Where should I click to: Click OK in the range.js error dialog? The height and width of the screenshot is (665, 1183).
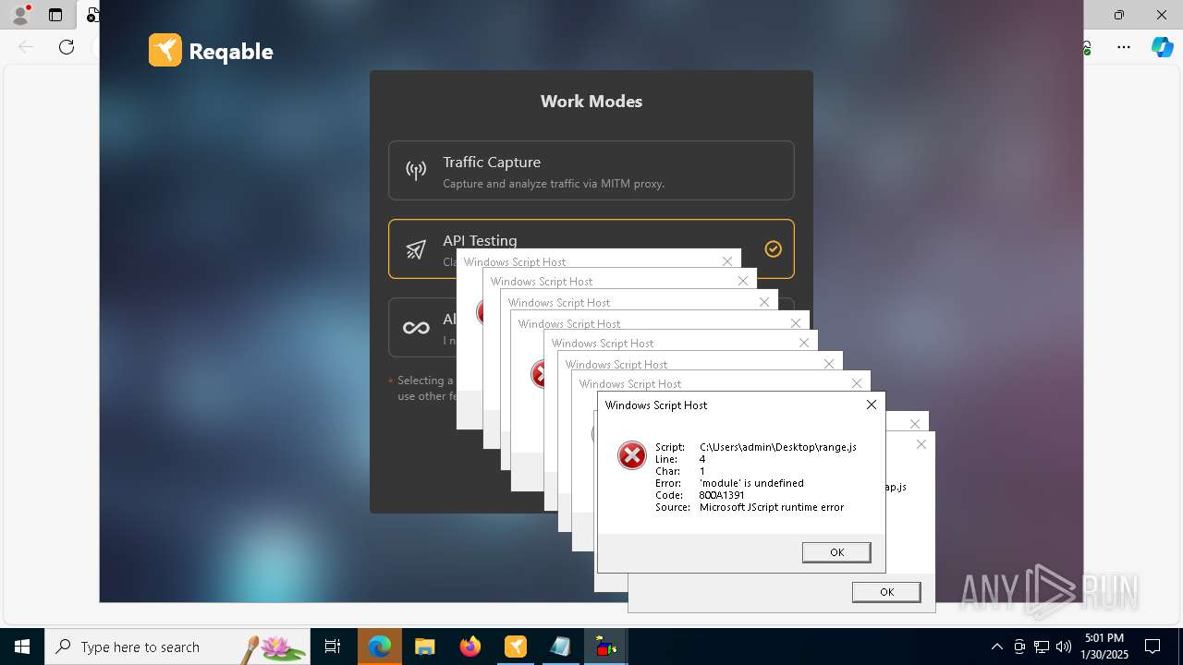[836, 552]
